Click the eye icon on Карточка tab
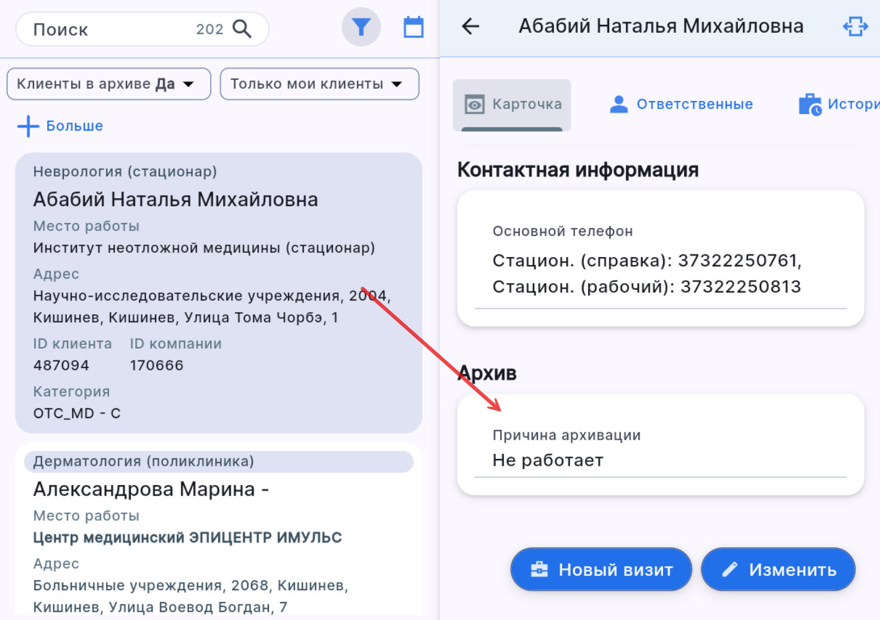Image resolution: width=880 pixels, height=620 pixels. click(x=475, y=105)
